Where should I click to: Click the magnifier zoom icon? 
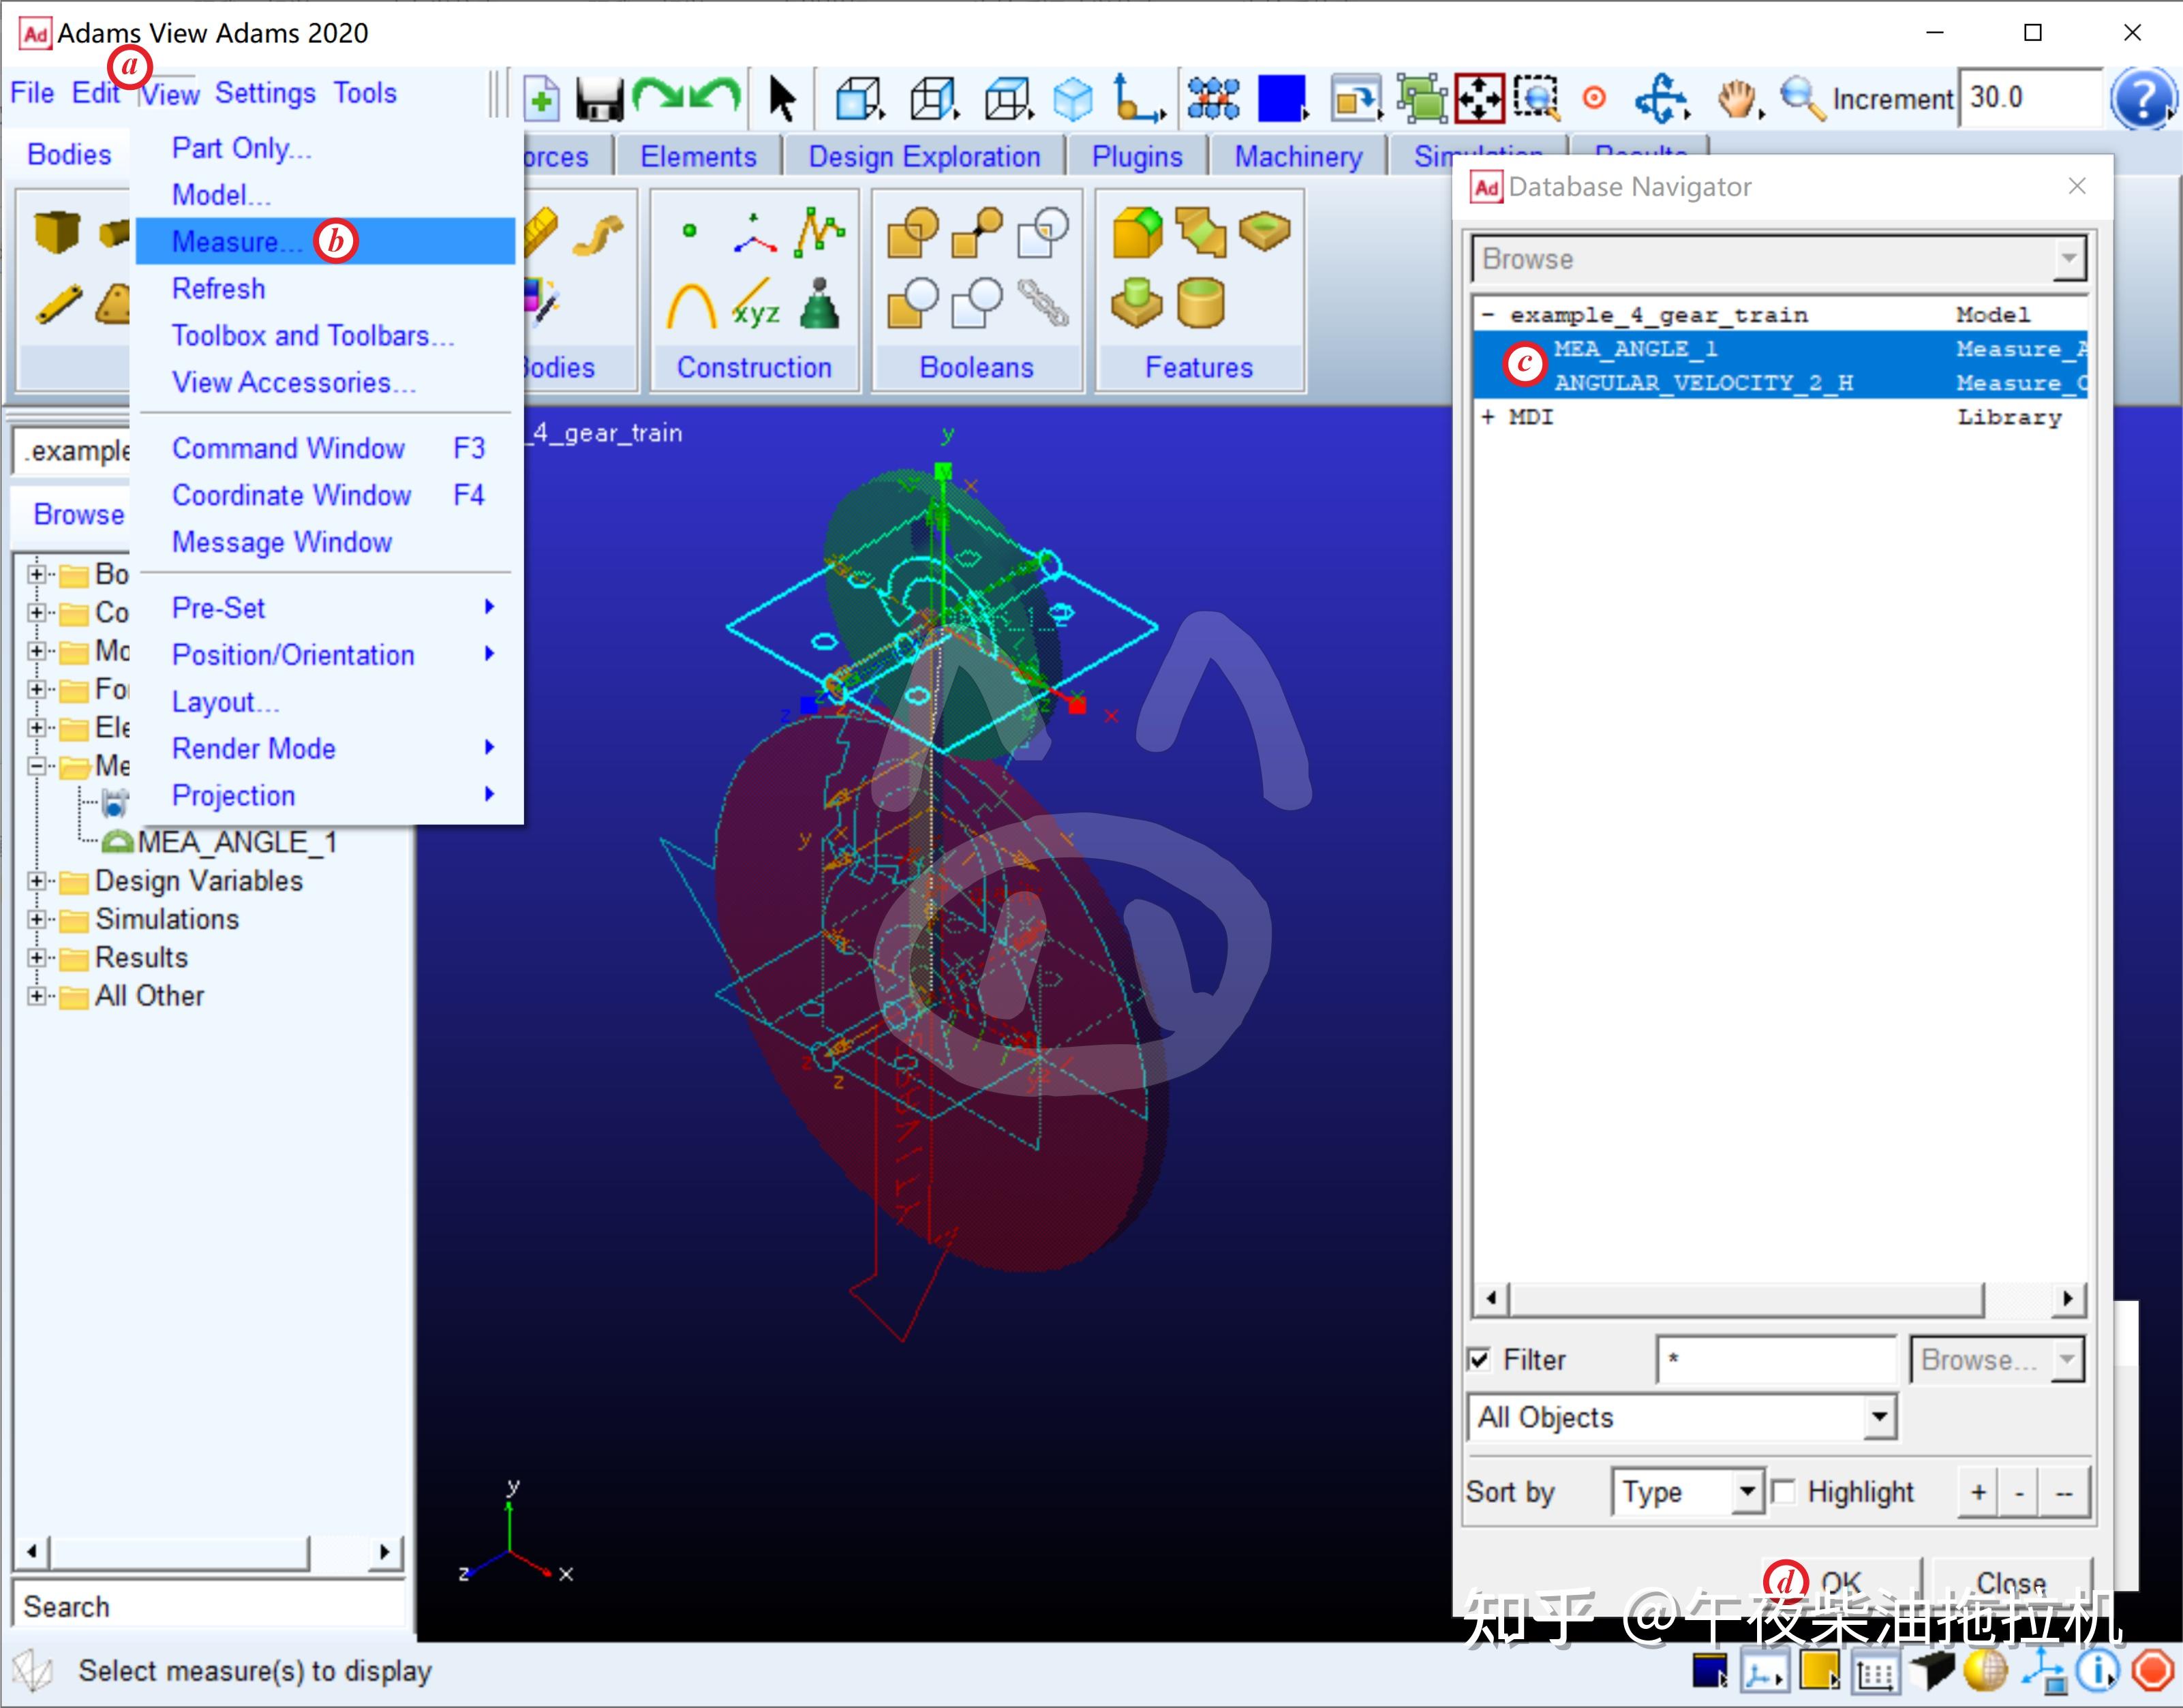1801,98
